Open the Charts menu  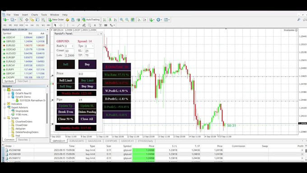click(x=34, y=15)
